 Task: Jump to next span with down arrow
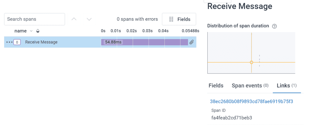pyautogui.click(x=89, y=19)
